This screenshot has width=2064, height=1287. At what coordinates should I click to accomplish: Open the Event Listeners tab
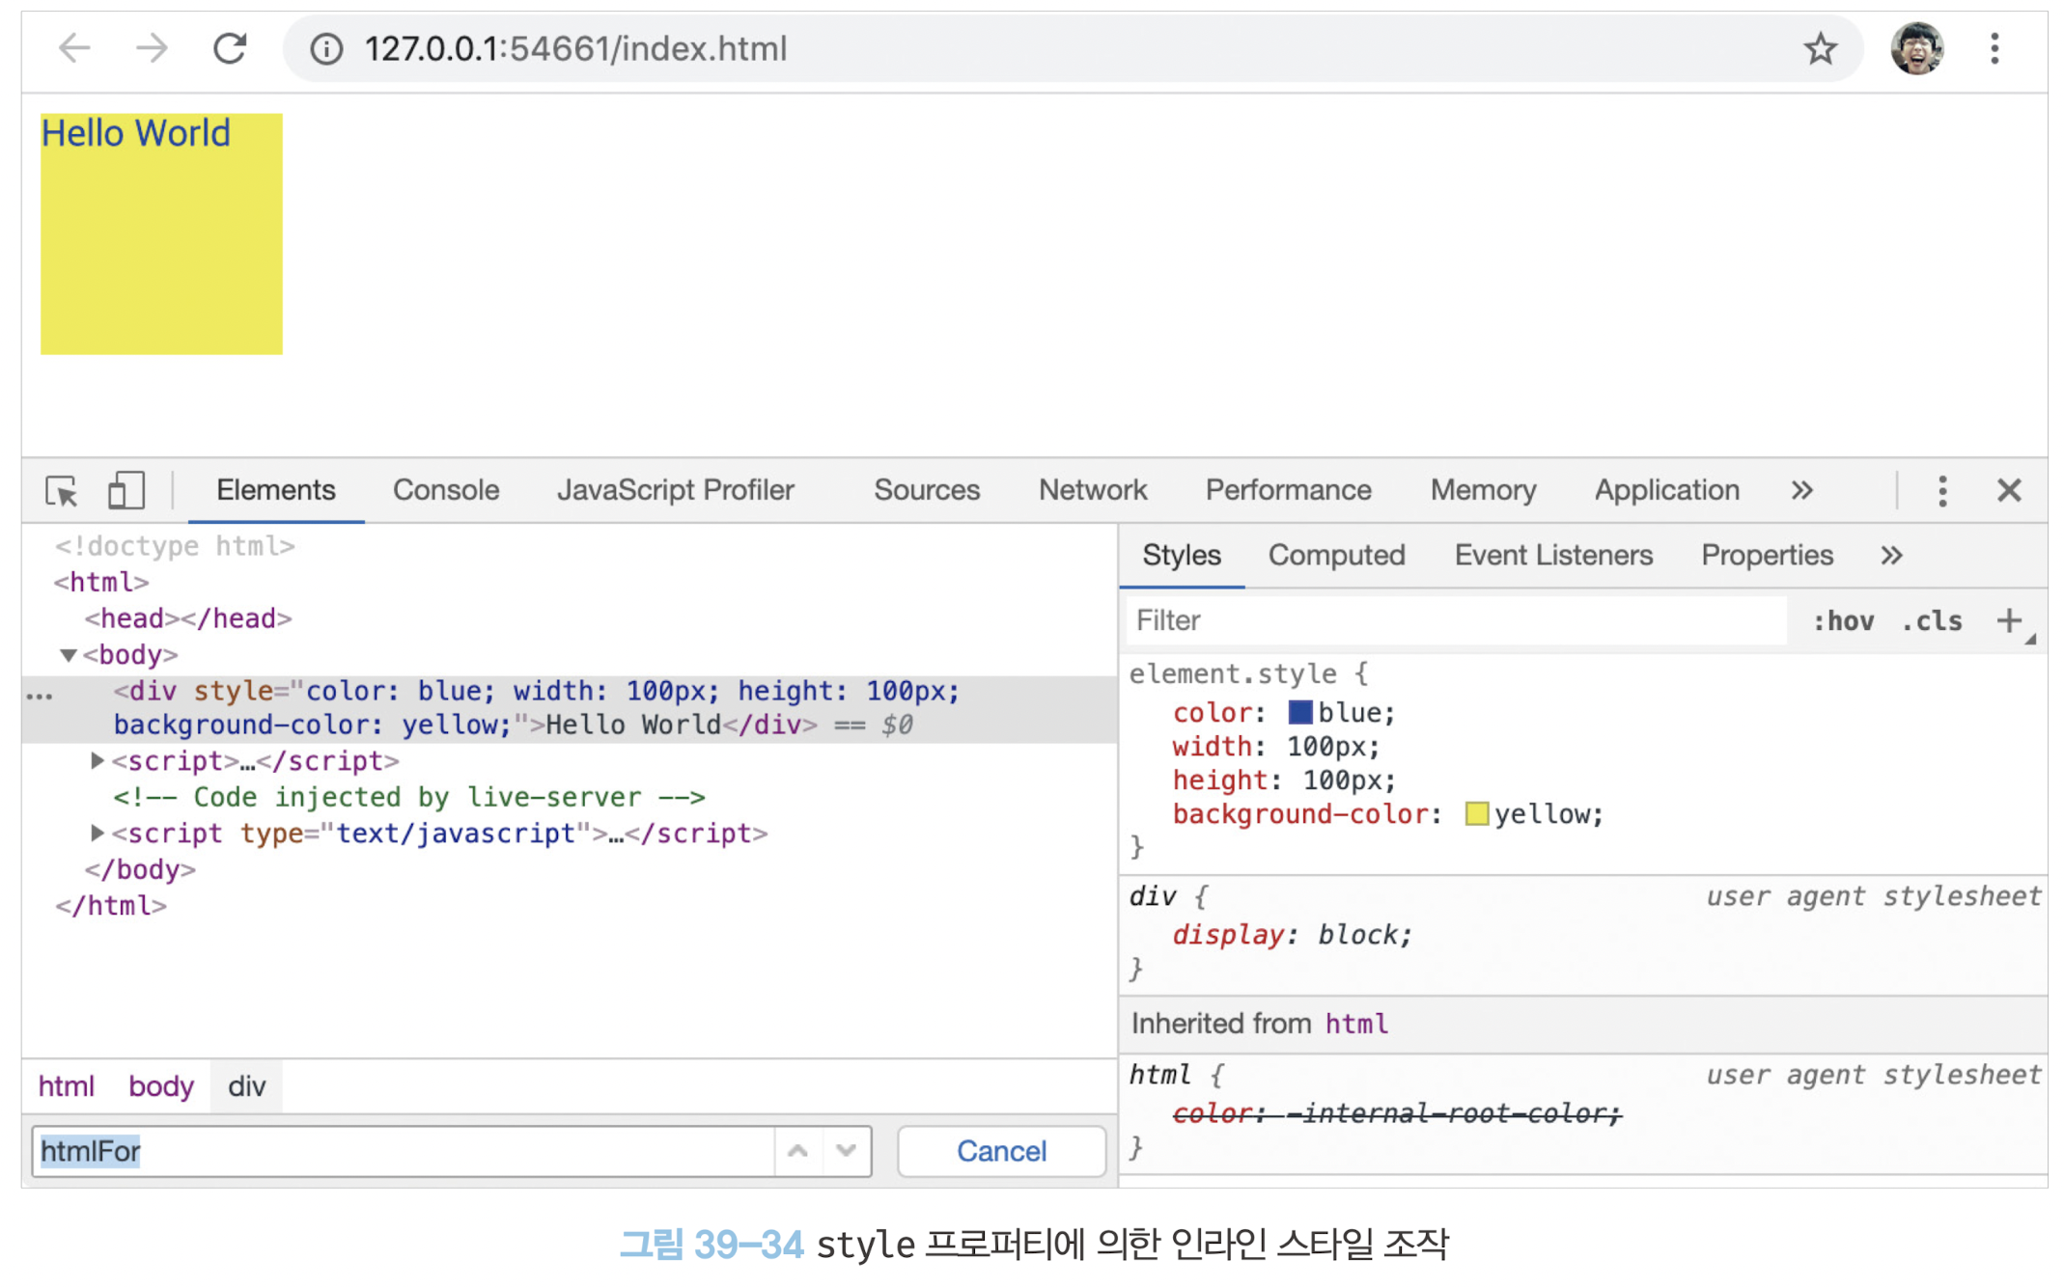coord(1553,556)
